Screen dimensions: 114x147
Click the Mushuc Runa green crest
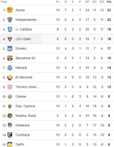(x=10, y=116)
